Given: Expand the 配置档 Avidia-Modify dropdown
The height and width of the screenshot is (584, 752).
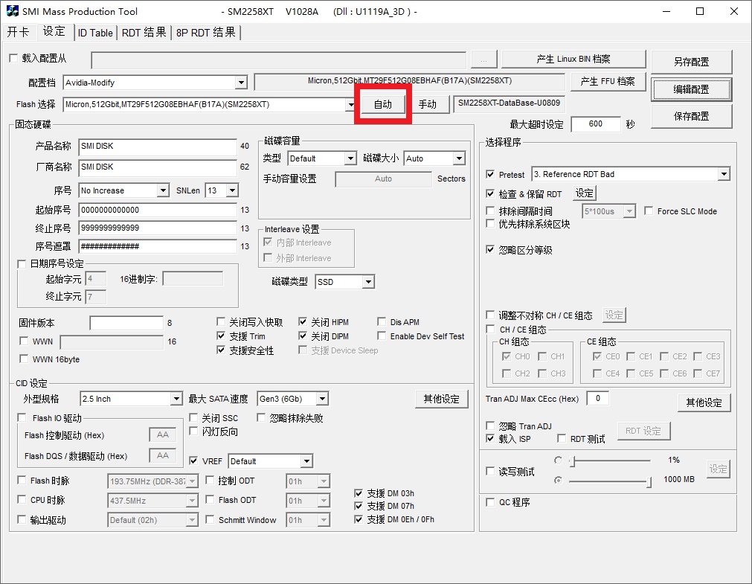Looking at the screenshot, I should coord(241,83).
